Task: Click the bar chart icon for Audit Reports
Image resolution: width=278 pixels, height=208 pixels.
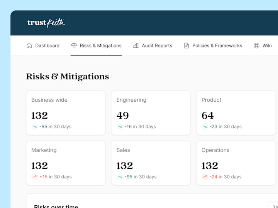Action: [136, 45]
